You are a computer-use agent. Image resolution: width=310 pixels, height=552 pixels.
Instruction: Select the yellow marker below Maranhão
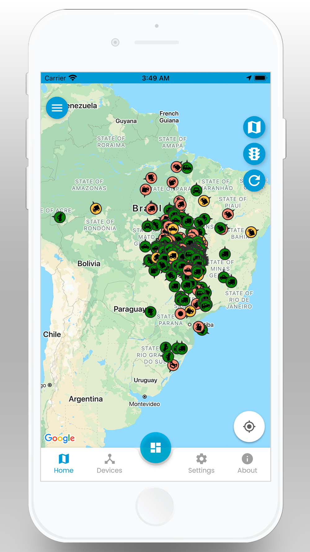(x=204, y=201)
